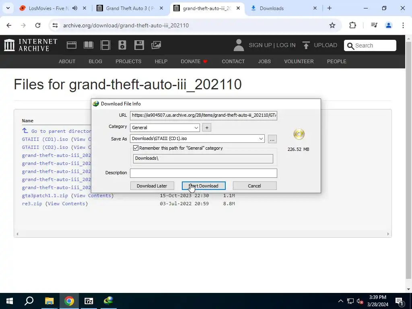Open the Texts book icon
This screenshot has height=309, width=412.
pyautogui.click(x=88, y=45)
